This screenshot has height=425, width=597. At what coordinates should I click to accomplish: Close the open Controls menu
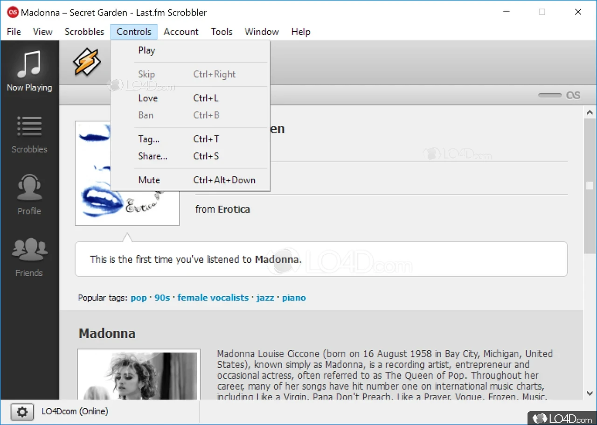(134, 32)
